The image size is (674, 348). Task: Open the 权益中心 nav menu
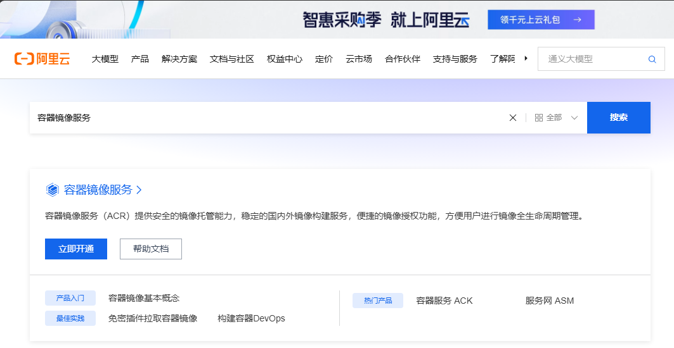[285, 59]
